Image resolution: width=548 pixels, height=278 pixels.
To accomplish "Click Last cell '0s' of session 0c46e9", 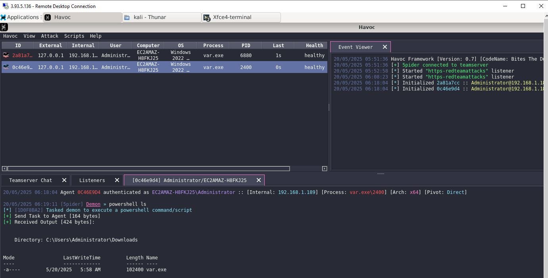I will (278, 67).
